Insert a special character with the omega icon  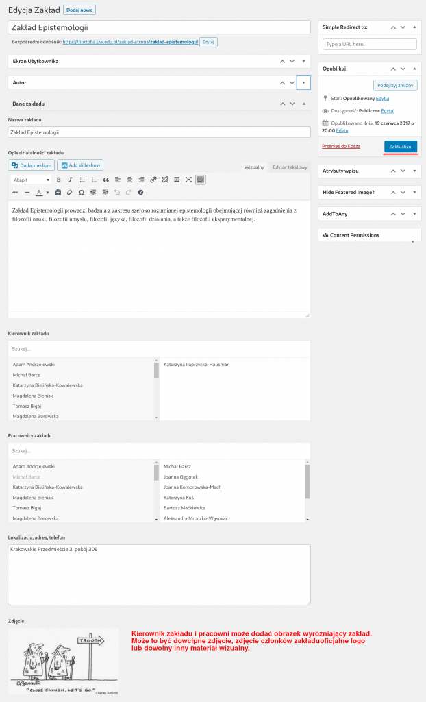(x=82, y=193)
